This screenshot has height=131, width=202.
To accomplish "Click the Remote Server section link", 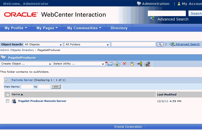I will click(22, 80).
